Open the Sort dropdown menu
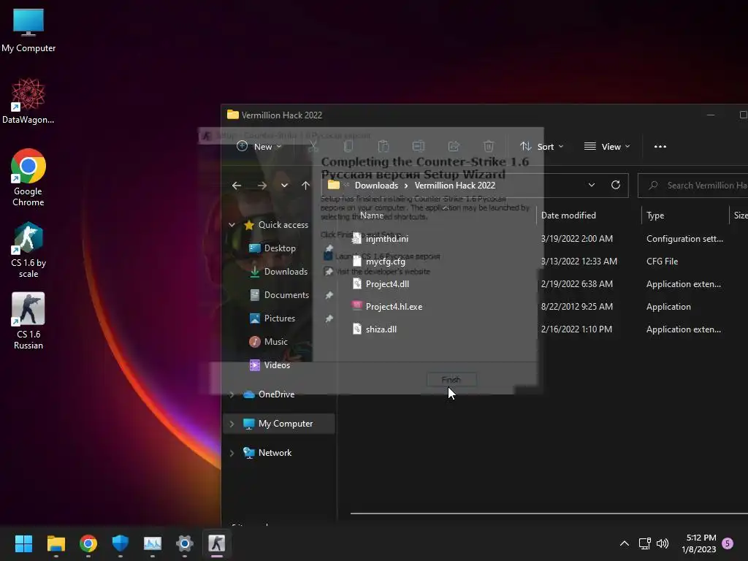748x561 pixels. click(x=541, y=146)
